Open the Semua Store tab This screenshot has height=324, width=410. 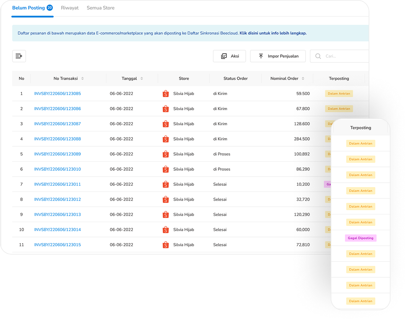click(x=100, y=8)
